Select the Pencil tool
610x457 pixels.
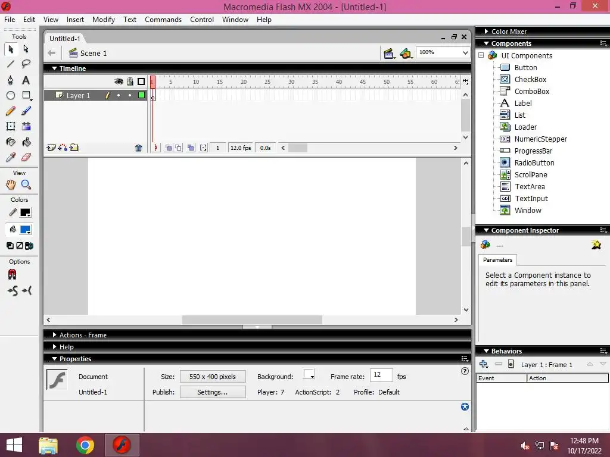pyautogui.click(x=11, y=111)
